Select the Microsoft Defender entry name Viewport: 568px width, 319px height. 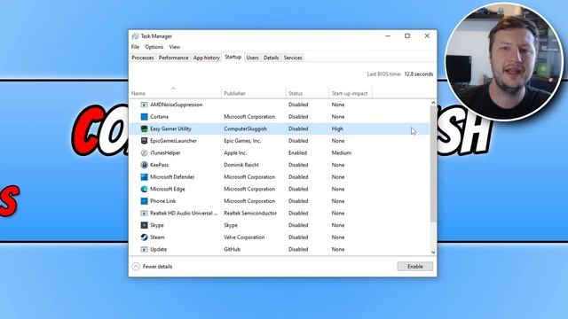(x=172, y=177)
